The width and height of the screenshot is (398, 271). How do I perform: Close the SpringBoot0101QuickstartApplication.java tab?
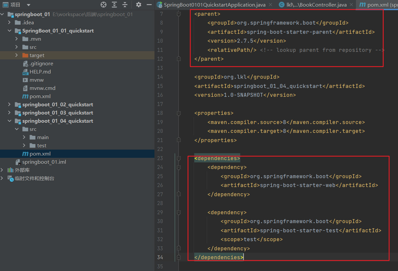click(270, 5)
